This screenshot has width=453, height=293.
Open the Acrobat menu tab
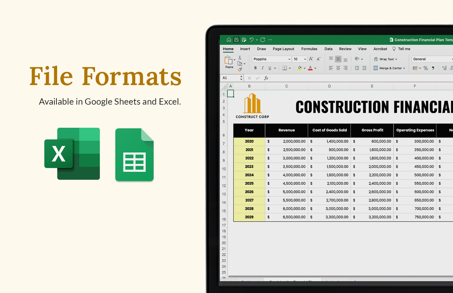click(380, 49)
